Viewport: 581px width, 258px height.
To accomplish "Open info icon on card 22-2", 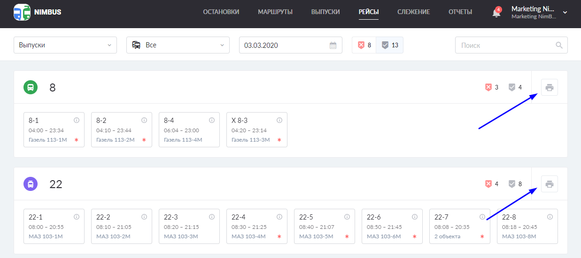I will (x=144, y=217).
